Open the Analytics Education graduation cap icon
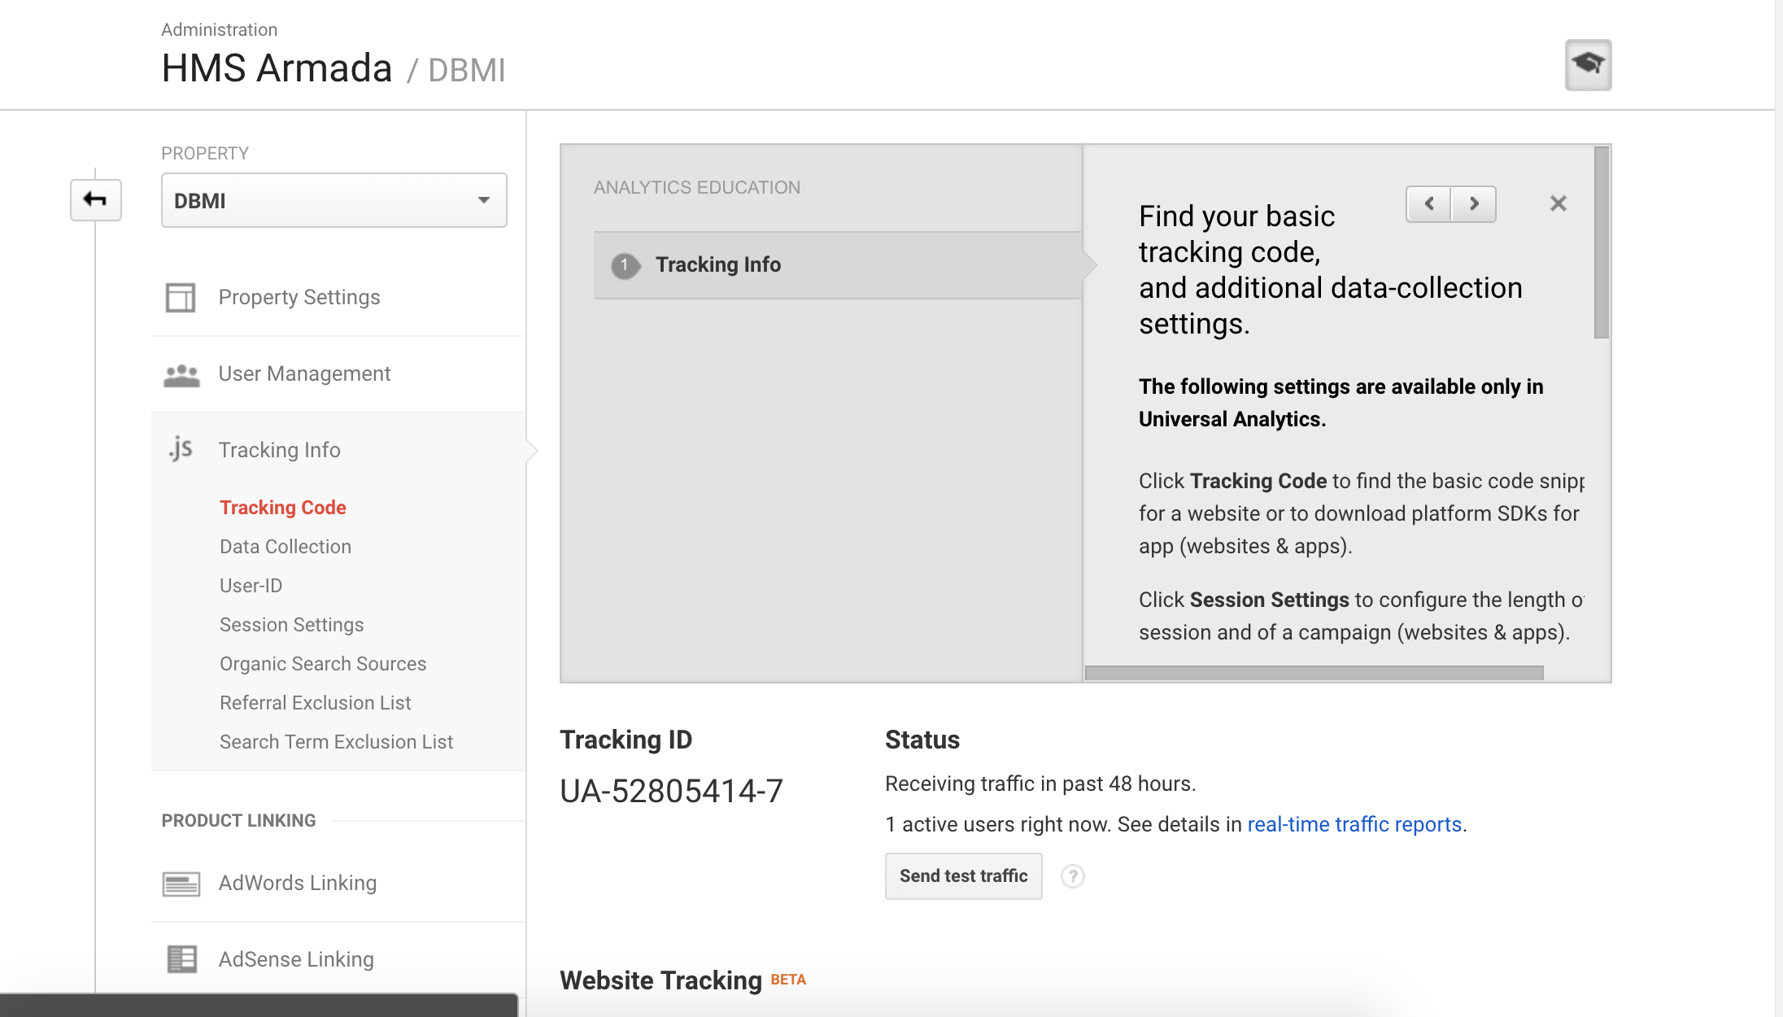1783x1017 pixels. point(1588,64)
